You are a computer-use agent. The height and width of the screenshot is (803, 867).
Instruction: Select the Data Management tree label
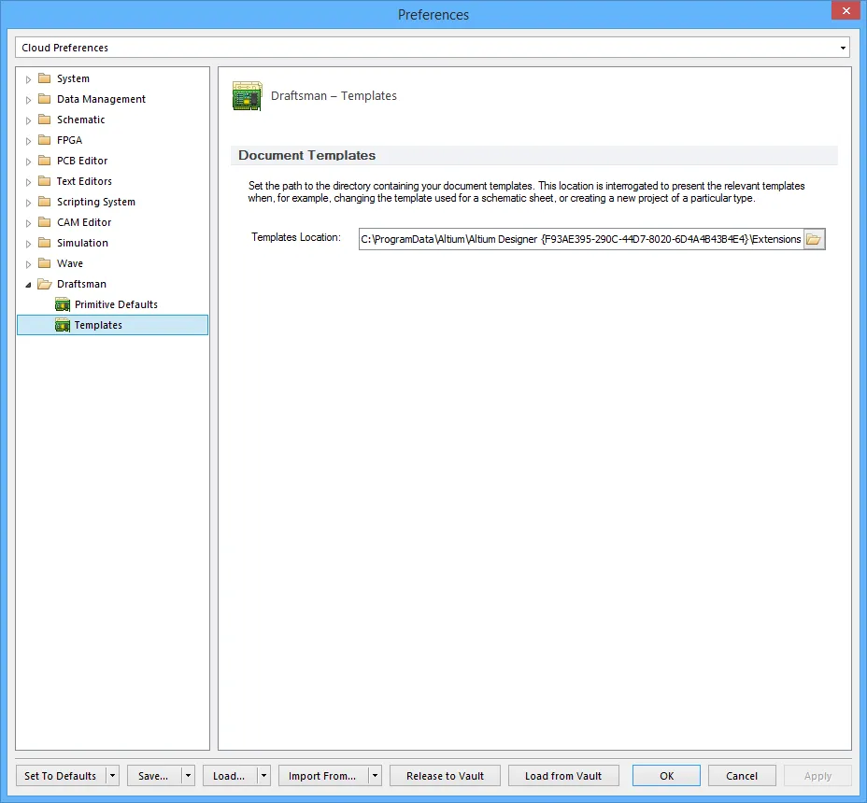(101, 99)
